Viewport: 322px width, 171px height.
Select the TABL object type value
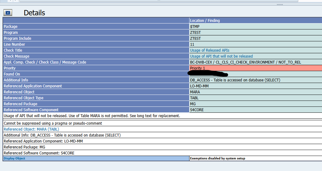pyautogui.click(x=194, y=98)
